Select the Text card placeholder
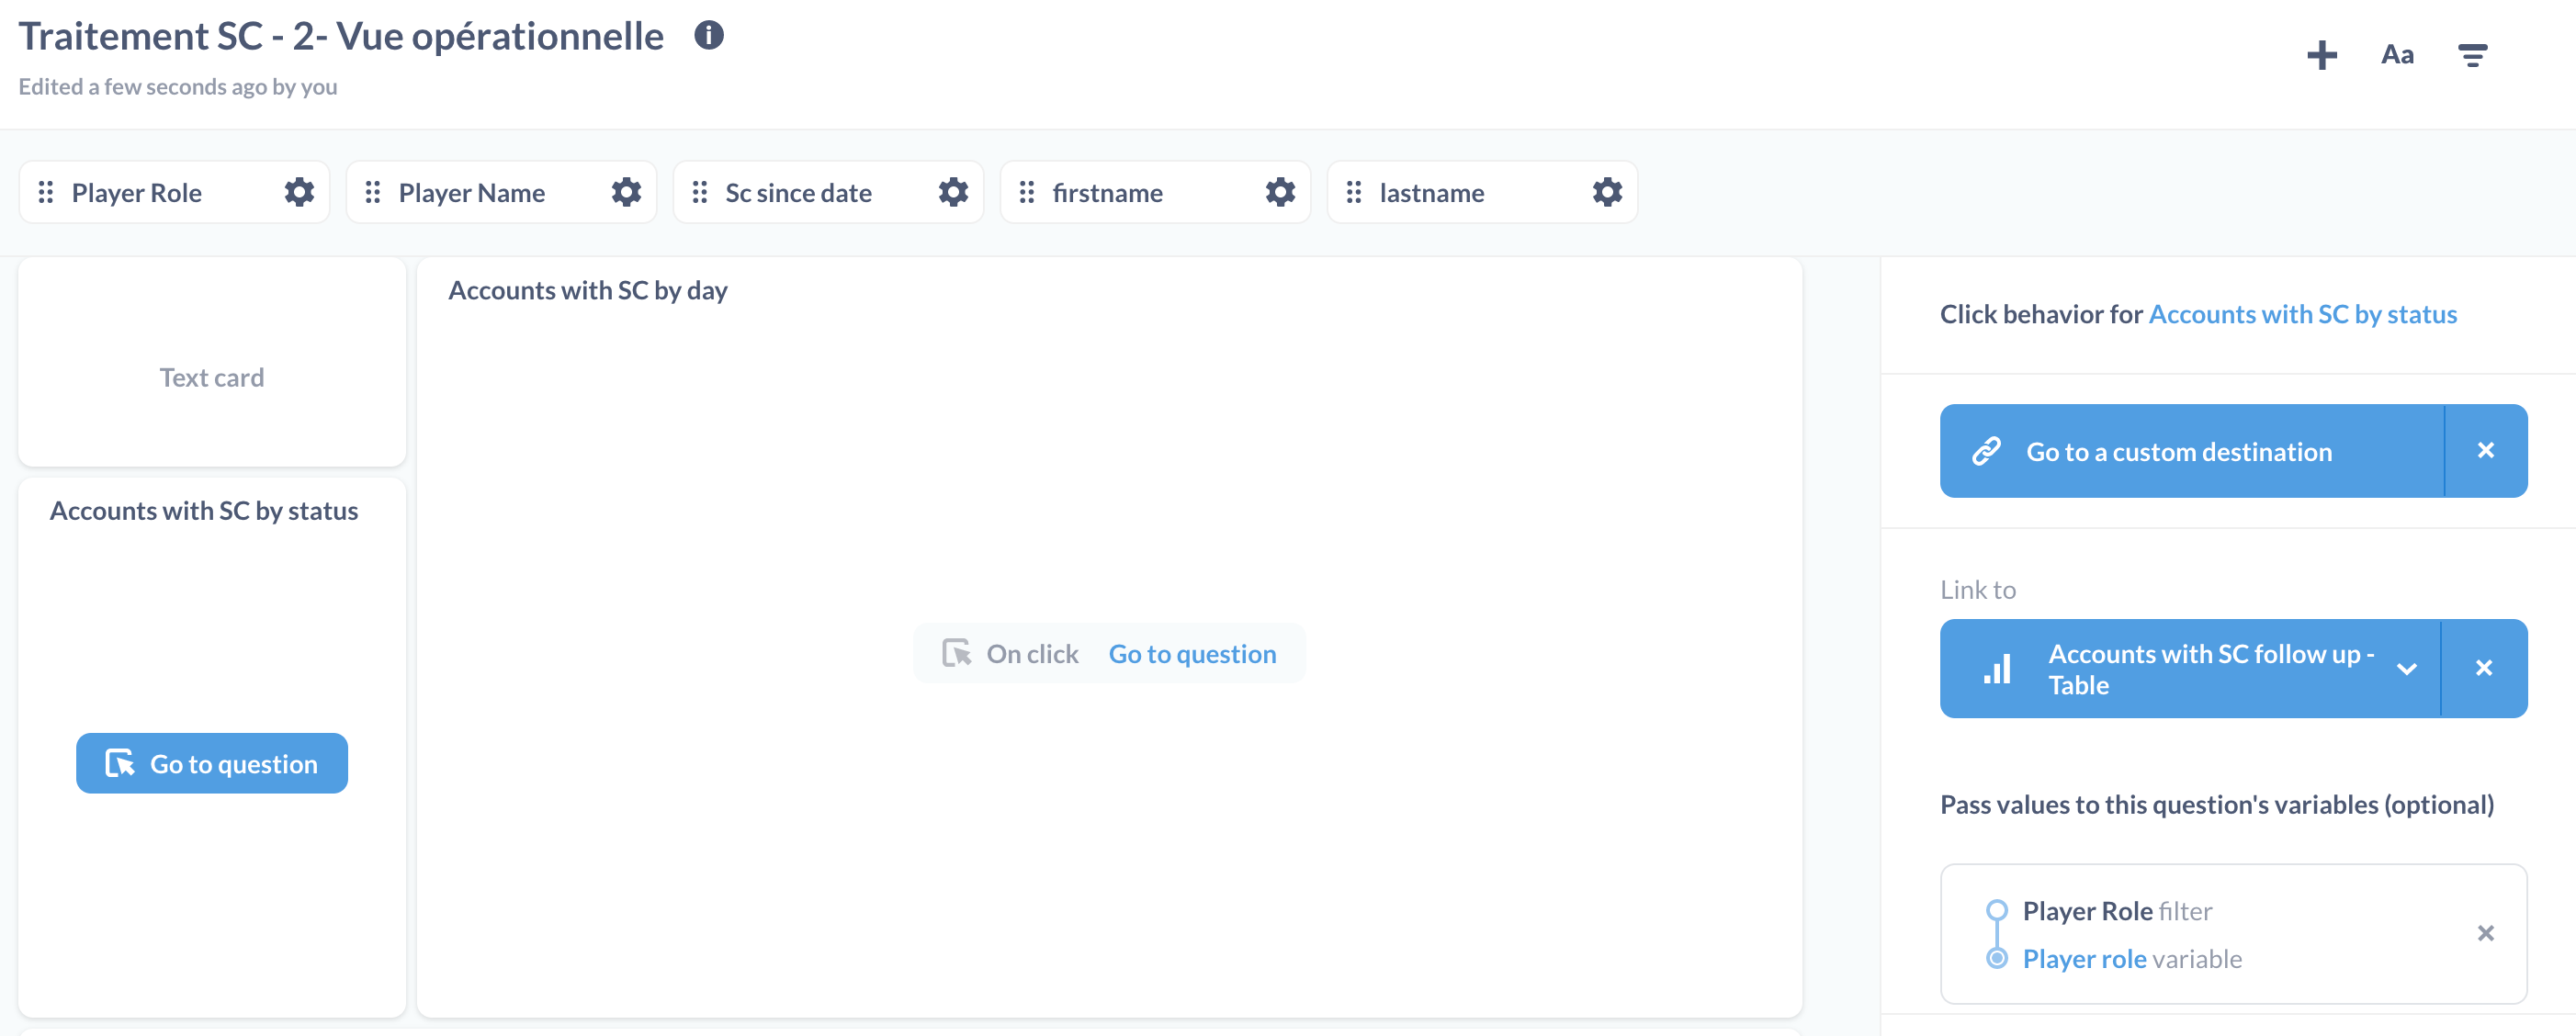Screen dimensions: 2576x1036 coord(211,377)
